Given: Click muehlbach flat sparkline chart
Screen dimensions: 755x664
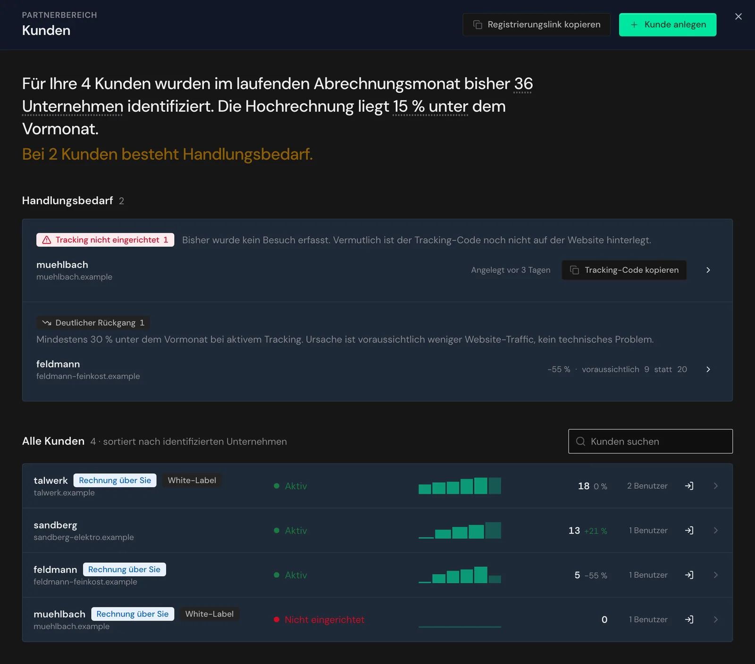Looking at the screenshot, I should click(x=460, y=626).
